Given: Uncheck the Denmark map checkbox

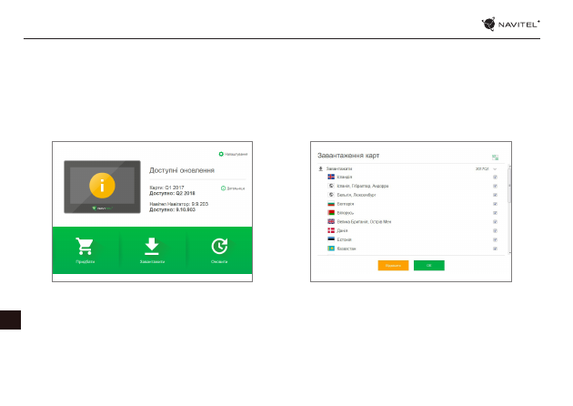Looking at the screenshot, I should (x=495, y=231).
